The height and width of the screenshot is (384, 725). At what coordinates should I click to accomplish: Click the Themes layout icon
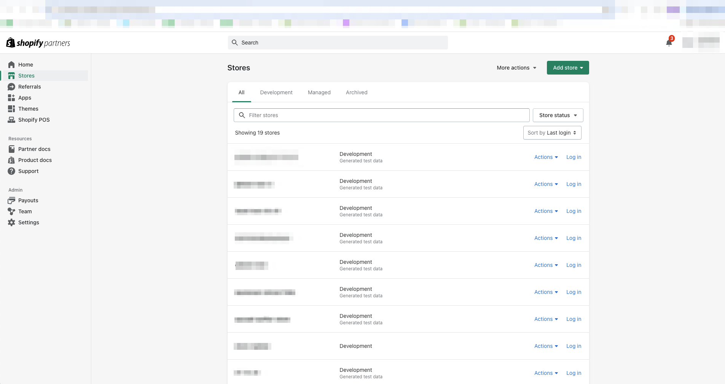pos(11,109)
